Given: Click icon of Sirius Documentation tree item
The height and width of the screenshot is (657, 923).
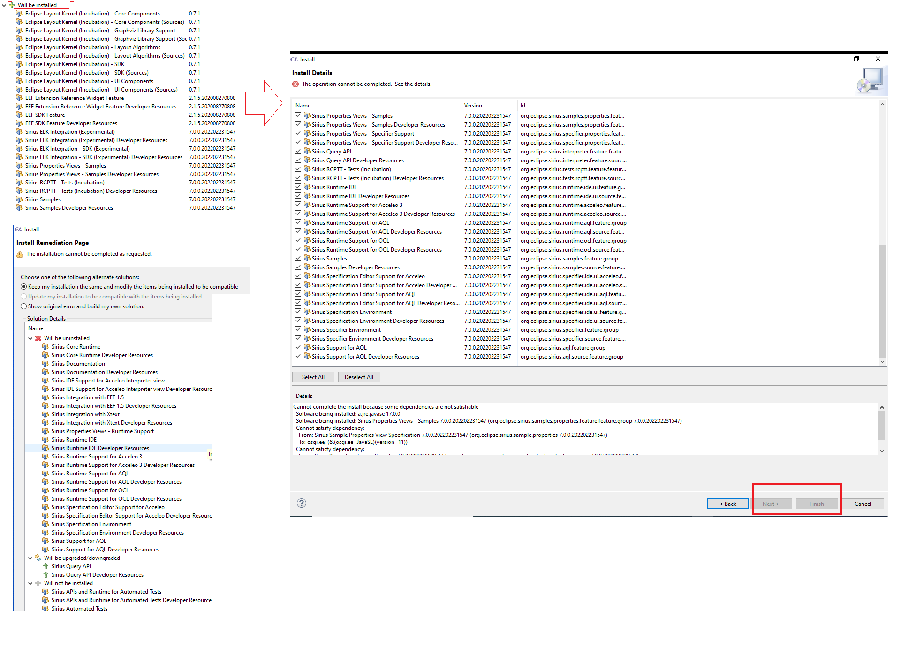Looking at the screenshot, I should point(45,364).
